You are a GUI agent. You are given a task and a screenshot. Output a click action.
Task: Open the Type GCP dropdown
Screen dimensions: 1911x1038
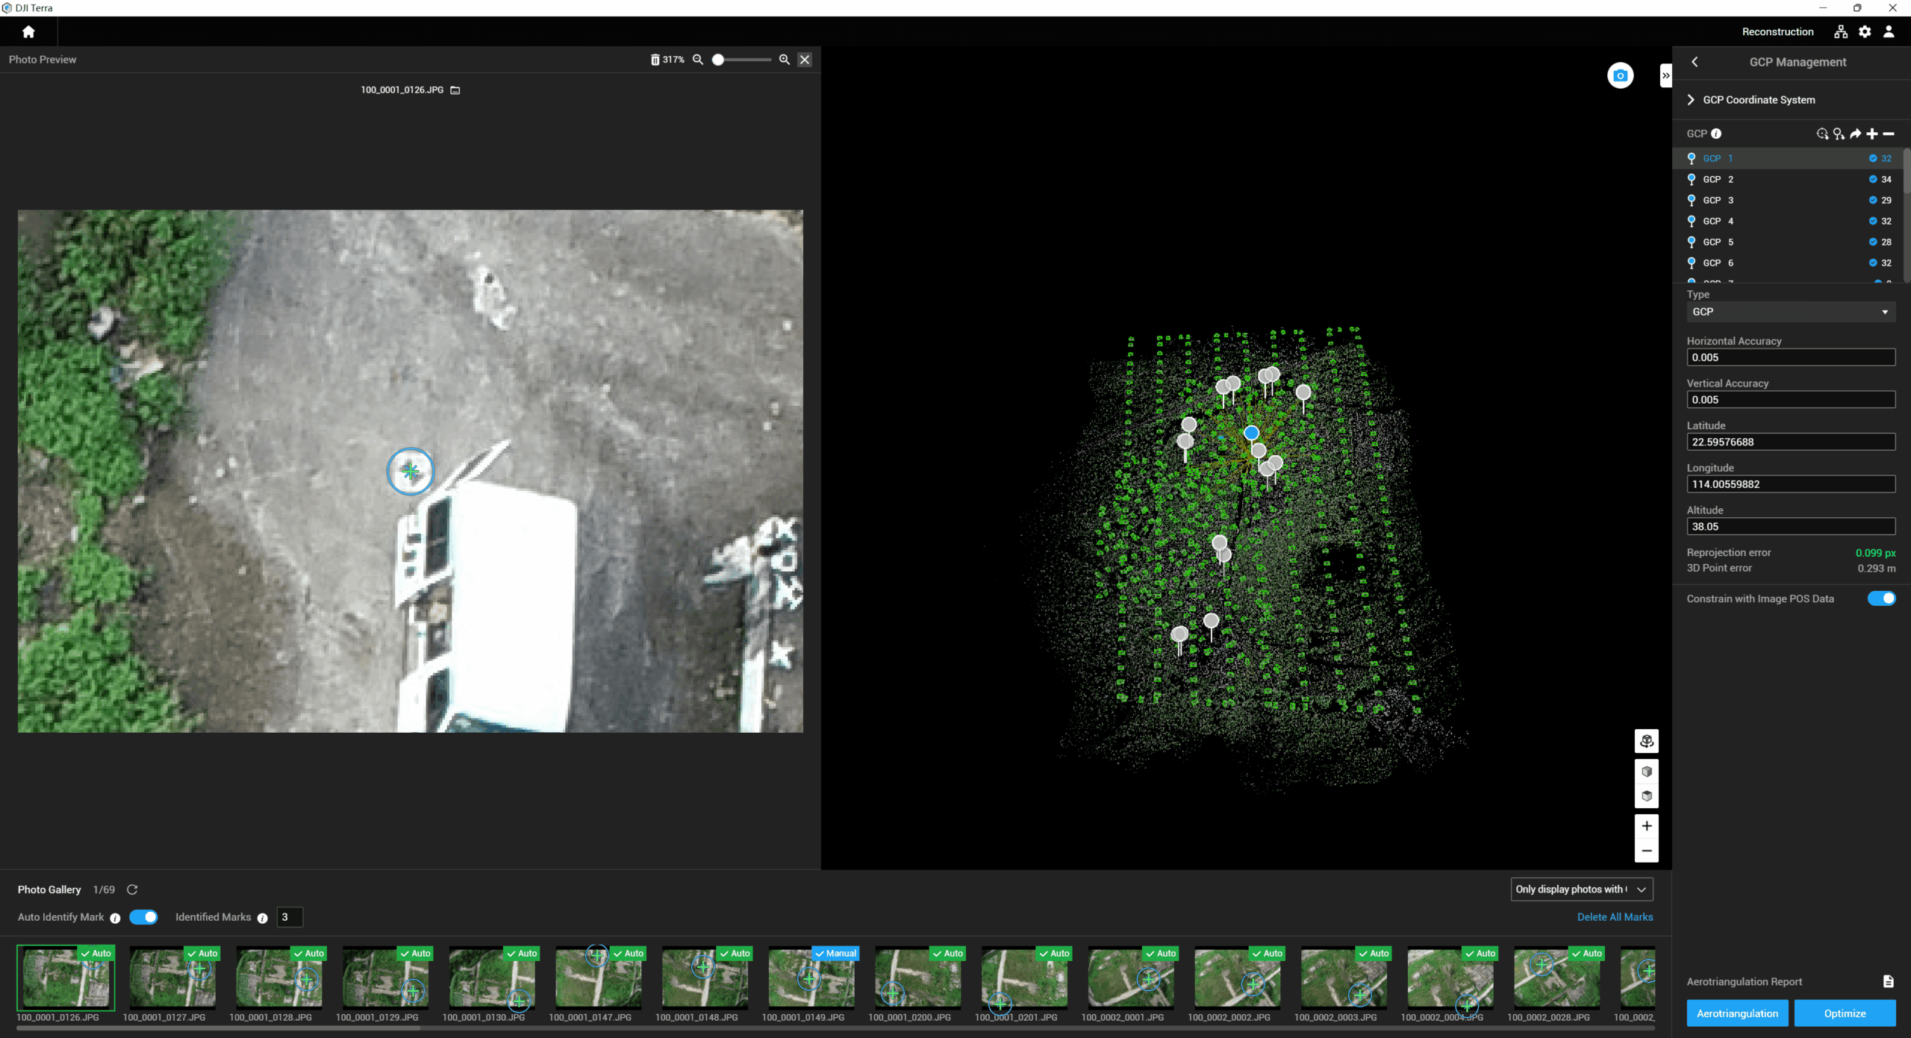[1790, 312]
